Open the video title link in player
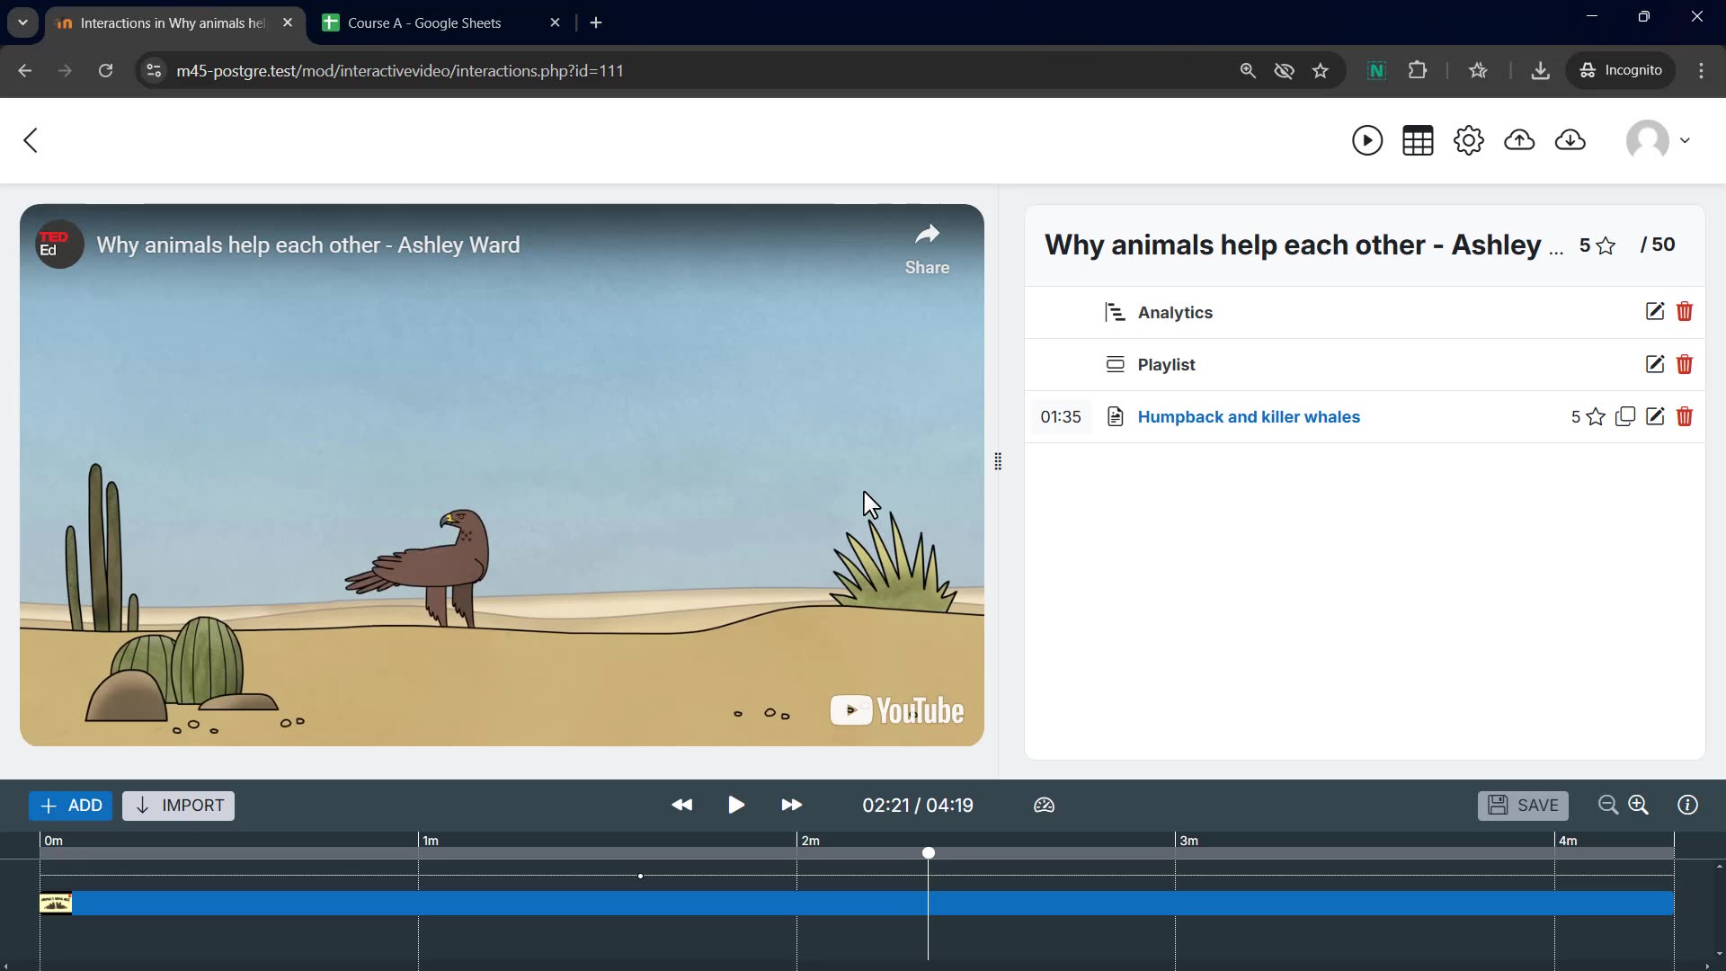Viewport: 1726px width, 971px height. point(308,245)
